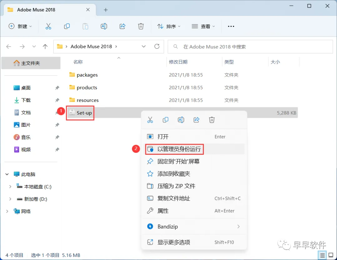Viewport: 337px width, 260px height.
Task: Go back with the left arrow
Action: click(x=9, y=47)
